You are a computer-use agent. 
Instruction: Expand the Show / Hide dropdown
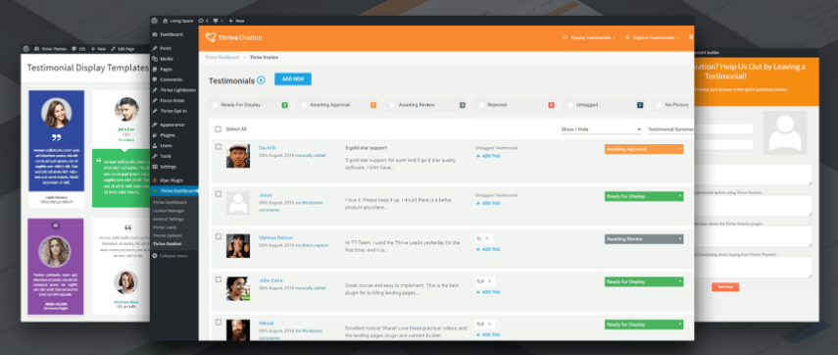[x=601, y=129]
